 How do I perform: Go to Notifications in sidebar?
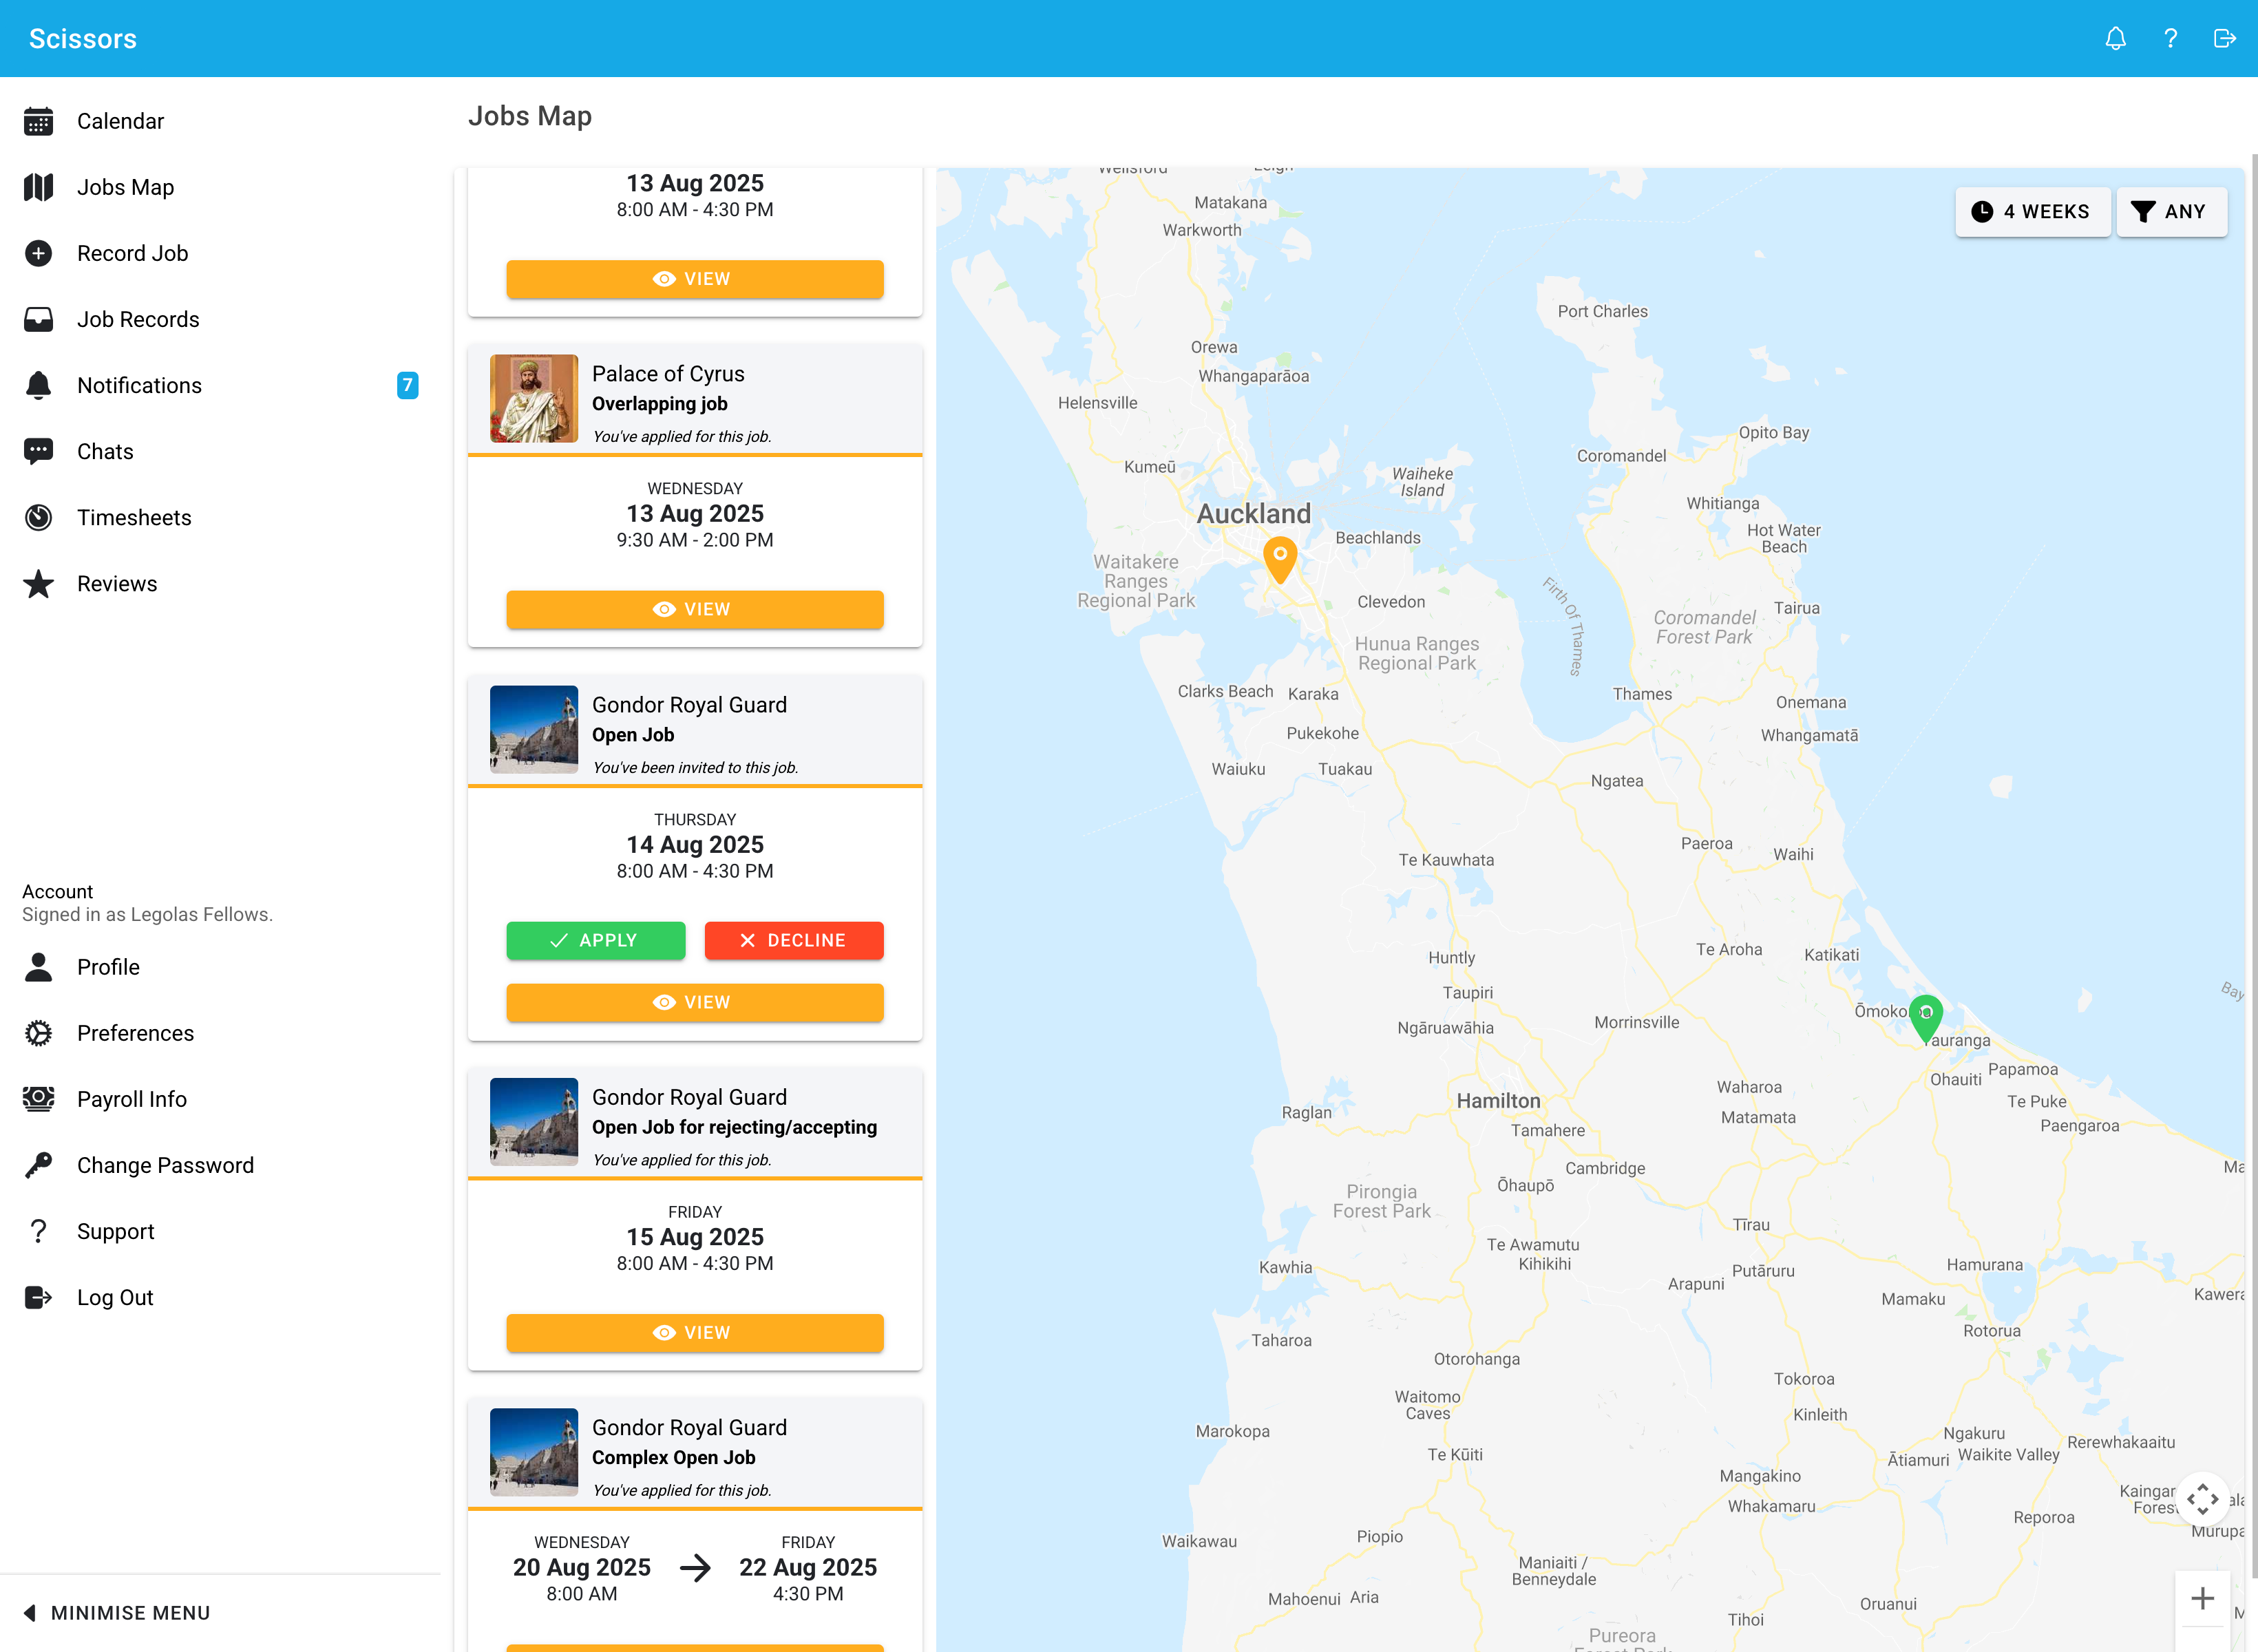click(139, 385)
